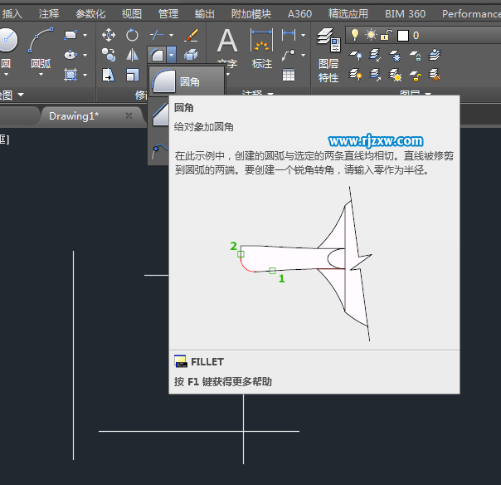
Task: Choose 圆角 (Fillet) from the flyout
Action: (186, 82)
